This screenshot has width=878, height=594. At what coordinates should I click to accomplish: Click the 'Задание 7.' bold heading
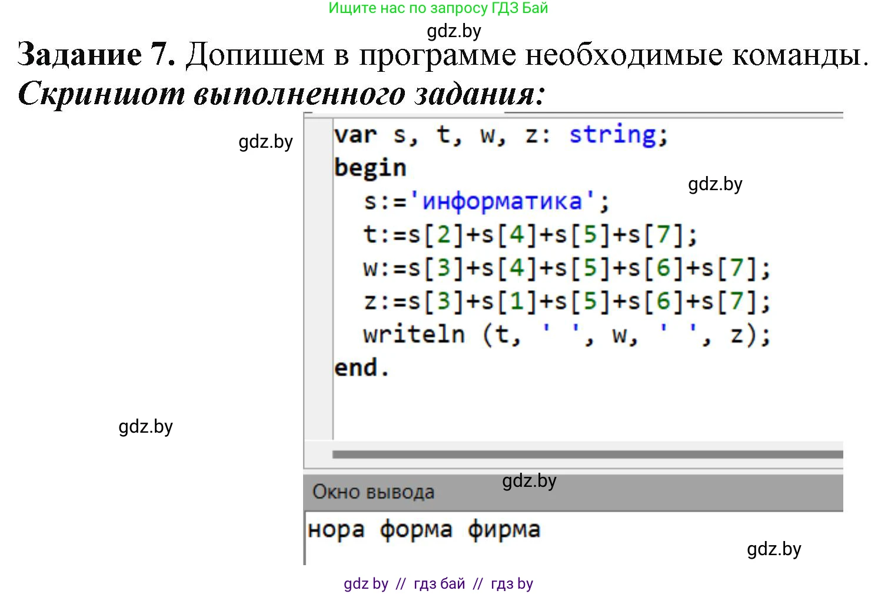(x=97, y=55)
